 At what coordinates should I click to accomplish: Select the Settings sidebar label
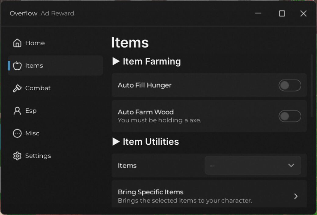[x=38, y=156]
